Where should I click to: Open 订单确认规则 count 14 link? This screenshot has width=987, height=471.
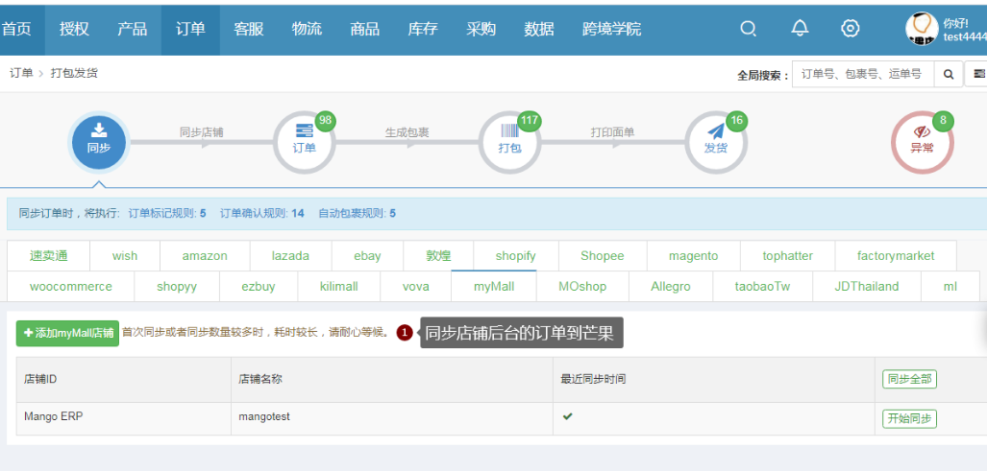[261, 213]
